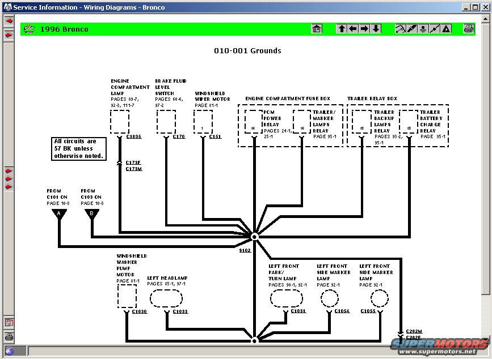Click the vertical scrollbar down arrow
The height and width of the screenshot is (359, 492).
(x=486, y=339)
